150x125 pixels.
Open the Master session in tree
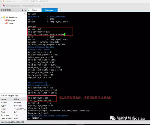tap(12, 20)
